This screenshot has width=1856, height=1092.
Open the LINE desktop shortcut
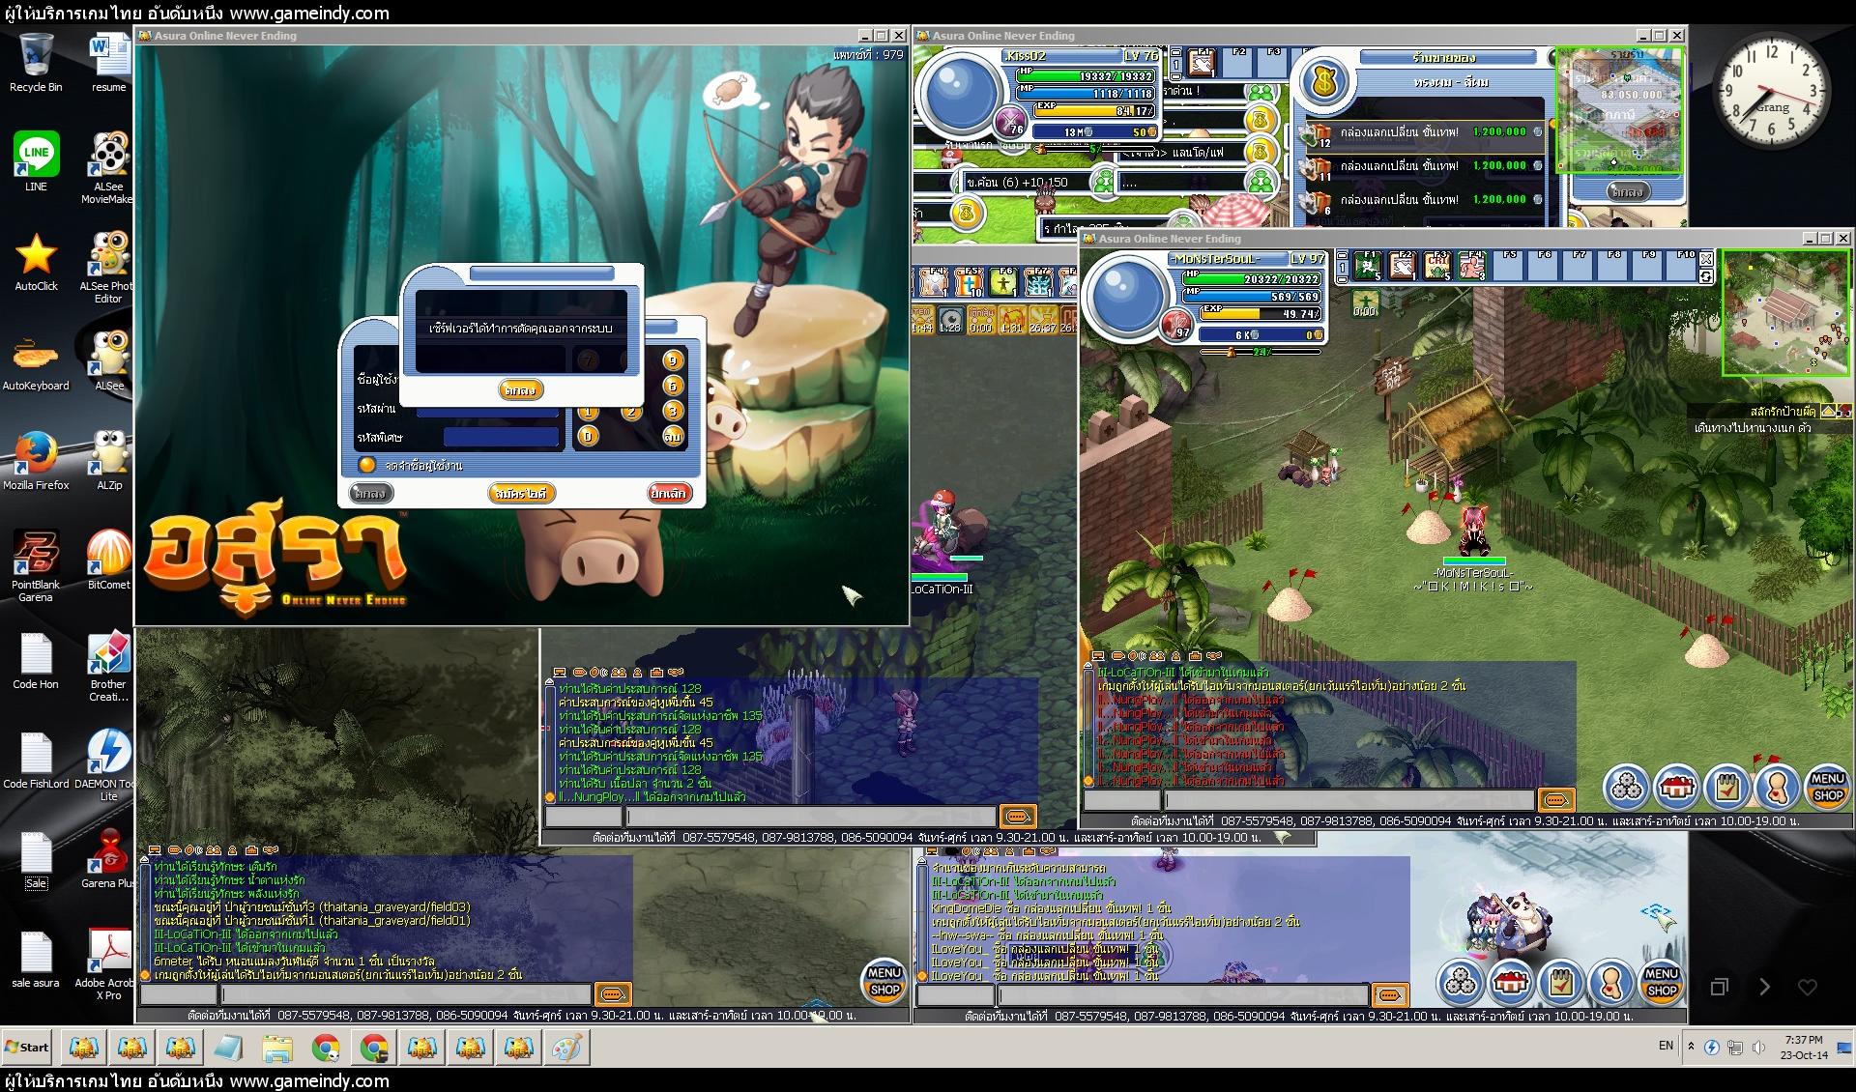click(36, 161)
